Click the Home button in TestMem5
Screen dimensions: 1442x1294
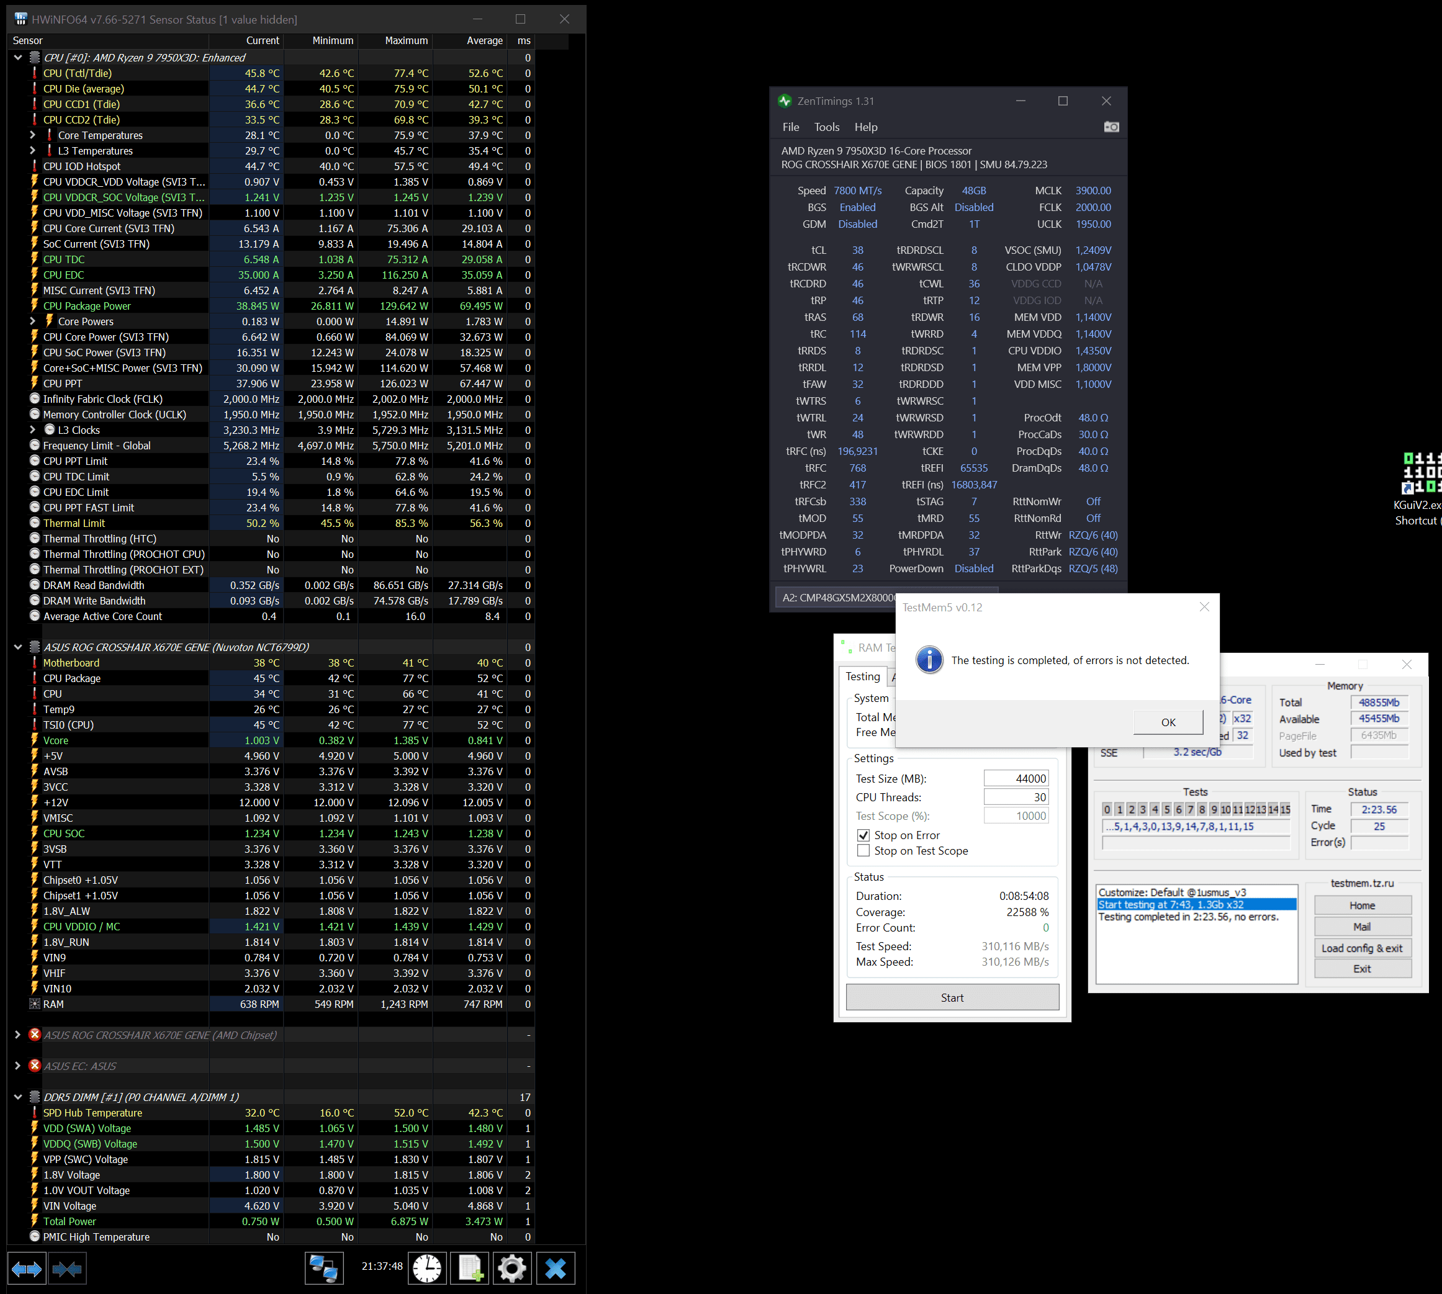pyautogui.click(x=1362, y=905)
